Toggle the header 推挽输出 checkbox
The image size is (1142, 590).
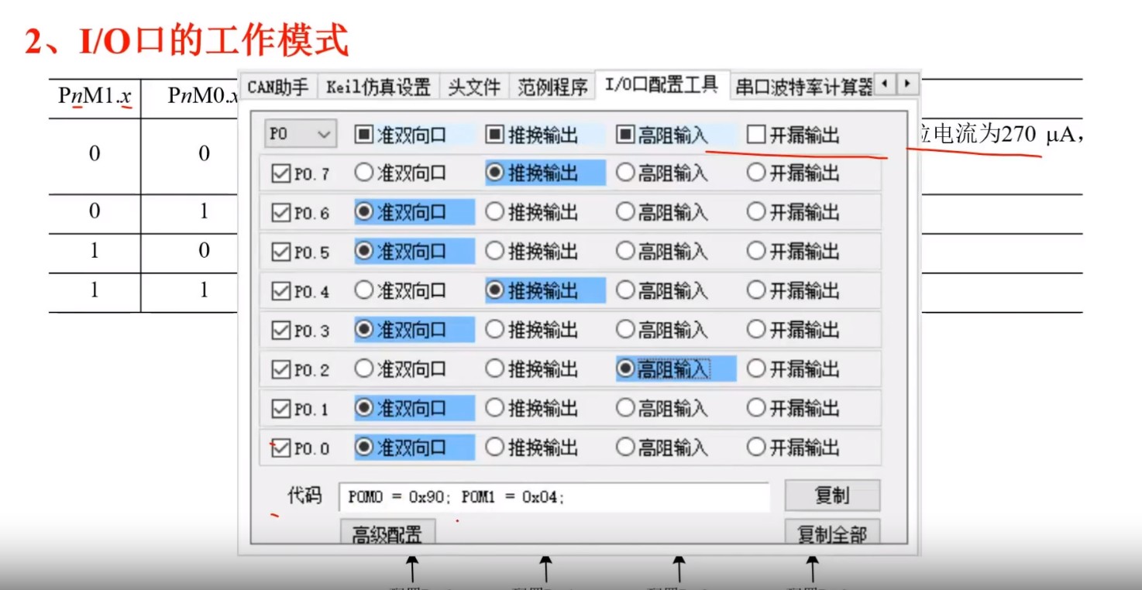pyautogui.click(x=494, y=135)
